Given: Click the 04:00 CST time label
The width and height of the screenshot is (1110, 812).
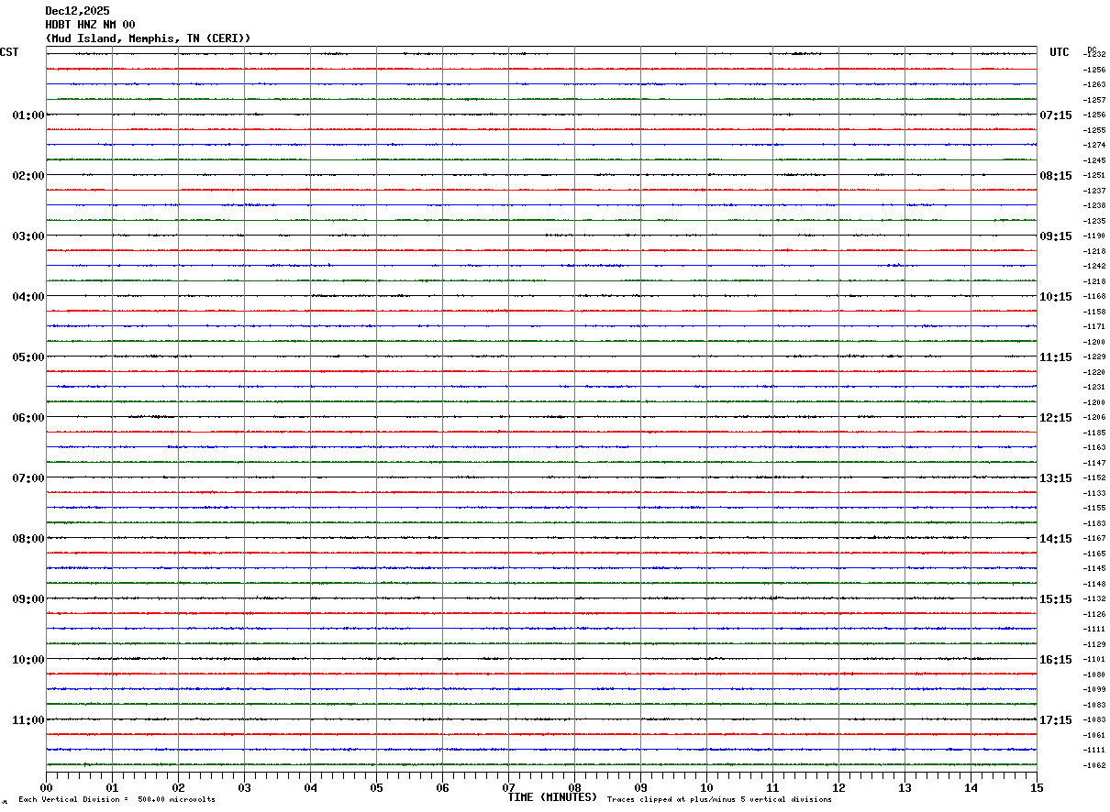Looking at the screenshot, I should [28, 297].
